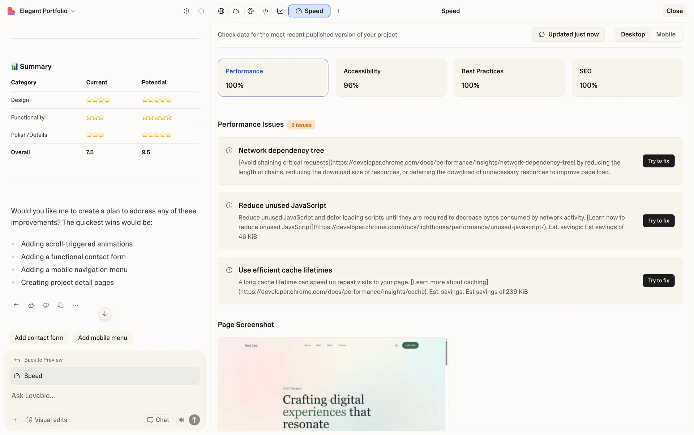Open the analytics chart icon

280,11
